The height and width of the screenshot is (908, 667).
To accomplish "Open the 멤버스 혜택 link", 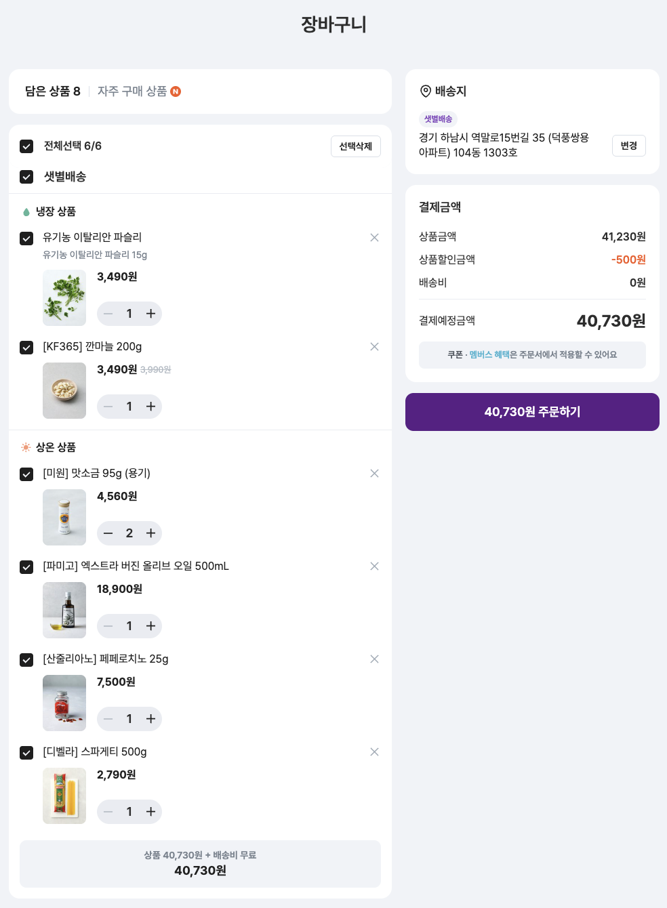I will pyautogui.click(x=489, y=354).
